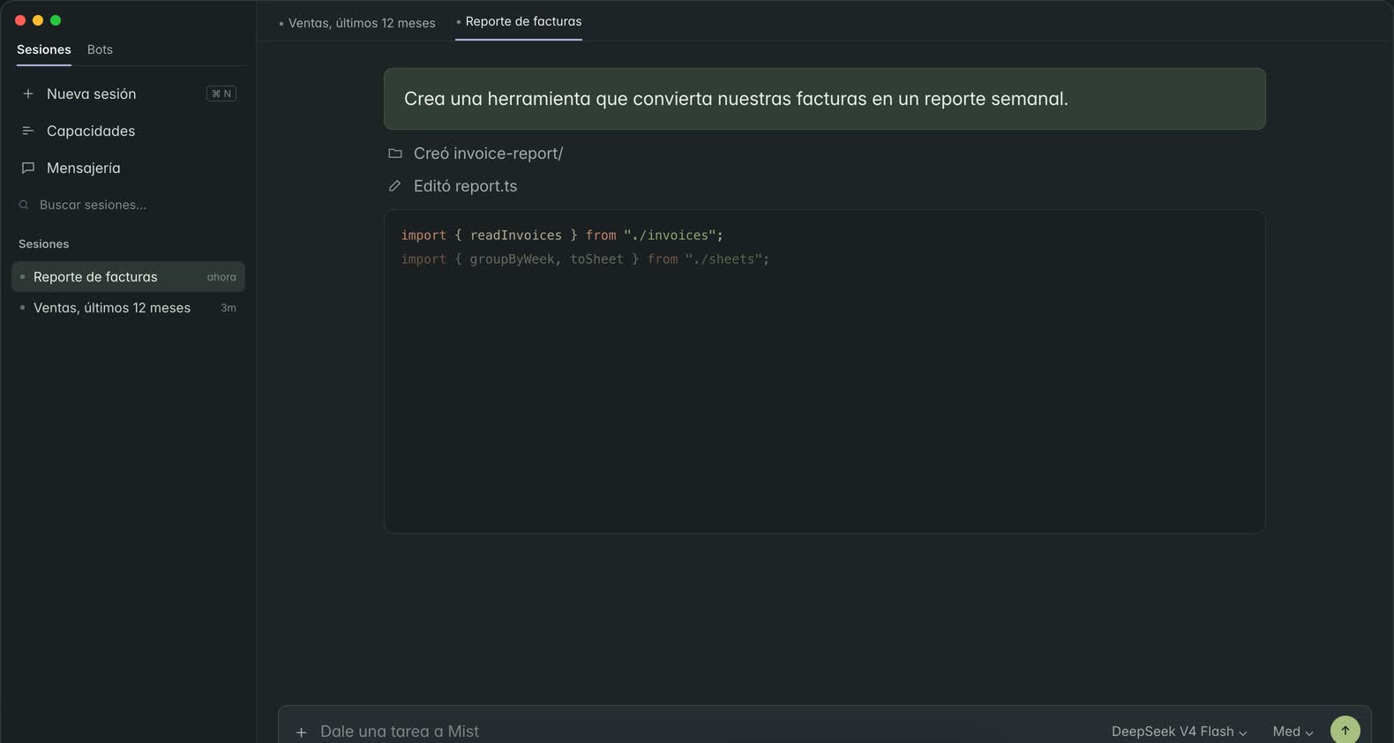Viewport: 1394px width, 743px height.
Task: Click the readInvoices import code line
Action: click(562, 236)
